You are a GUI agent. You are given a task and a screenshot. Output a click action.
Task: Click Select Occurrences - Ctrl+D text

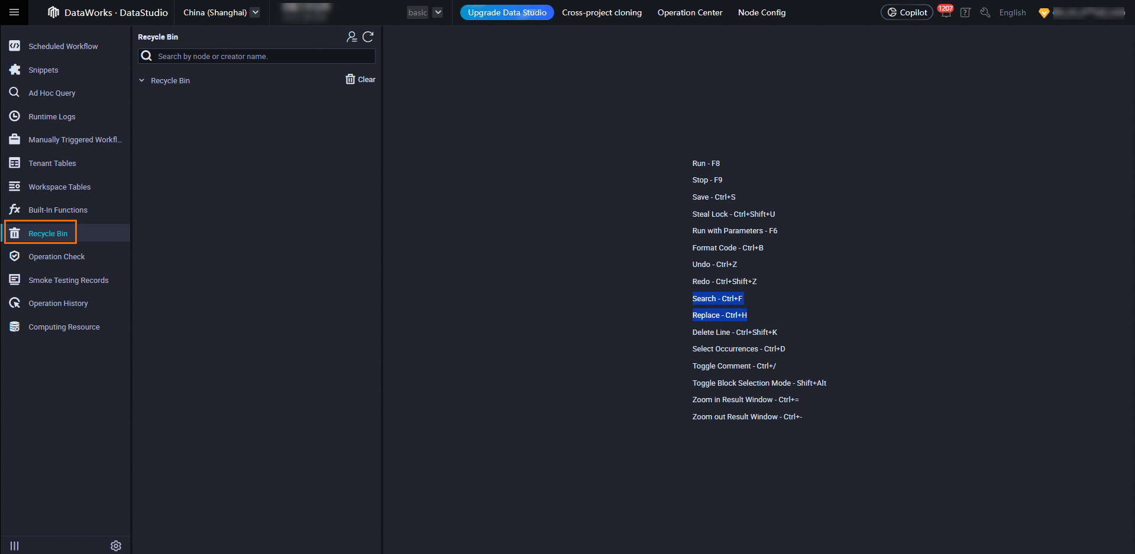[x=739, y=348]
